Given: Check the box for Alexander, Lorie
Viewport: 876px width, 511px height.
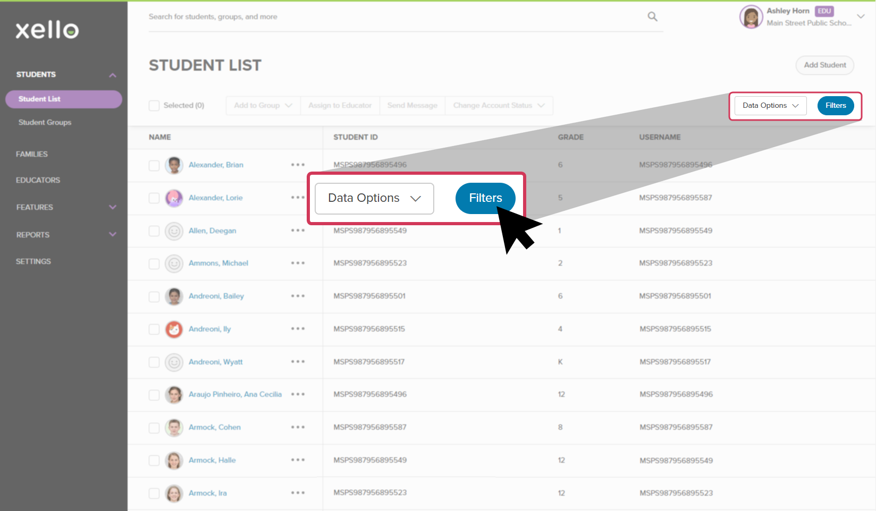Looking at the screenshot, I should tap(154, 198).
